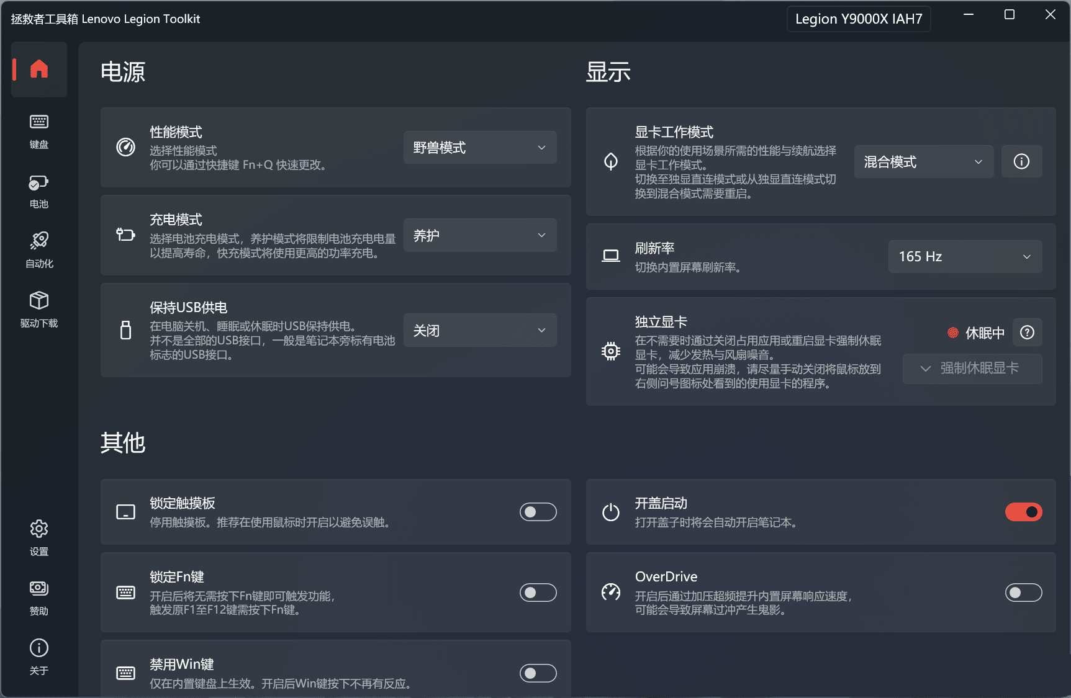Open the 关于 (about) page
Screen dimensions: 1071x698
point(38,656)
